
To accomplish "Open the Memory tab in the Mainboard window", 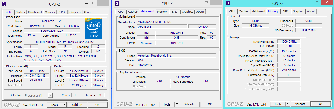I will tap(162, 12).
